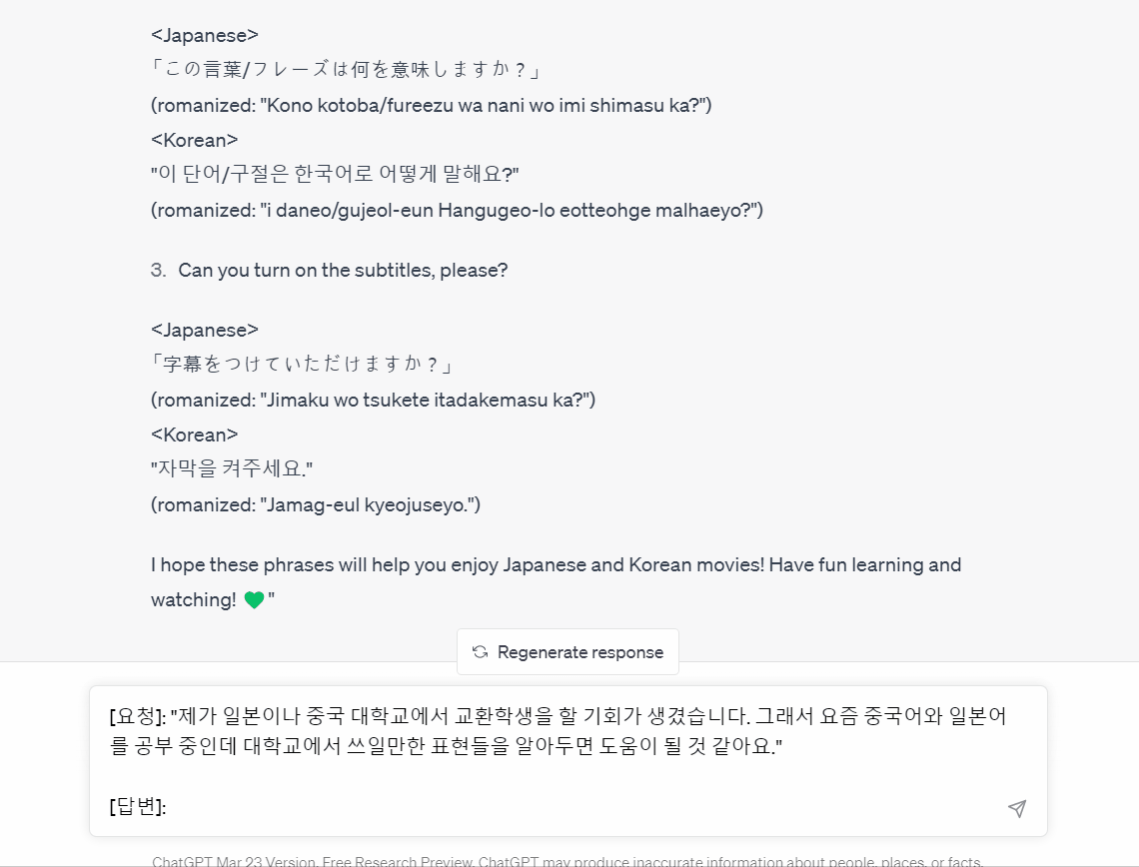Viewport: 1139px width, 867px height.
Task: Click the romanized 'Jimaku wo tsukete' line
Action: (x=374, y=401)
